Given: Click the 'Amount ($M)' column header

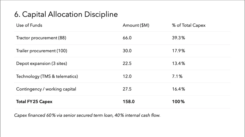Looking at the screenshot, I should coord(136,25).
